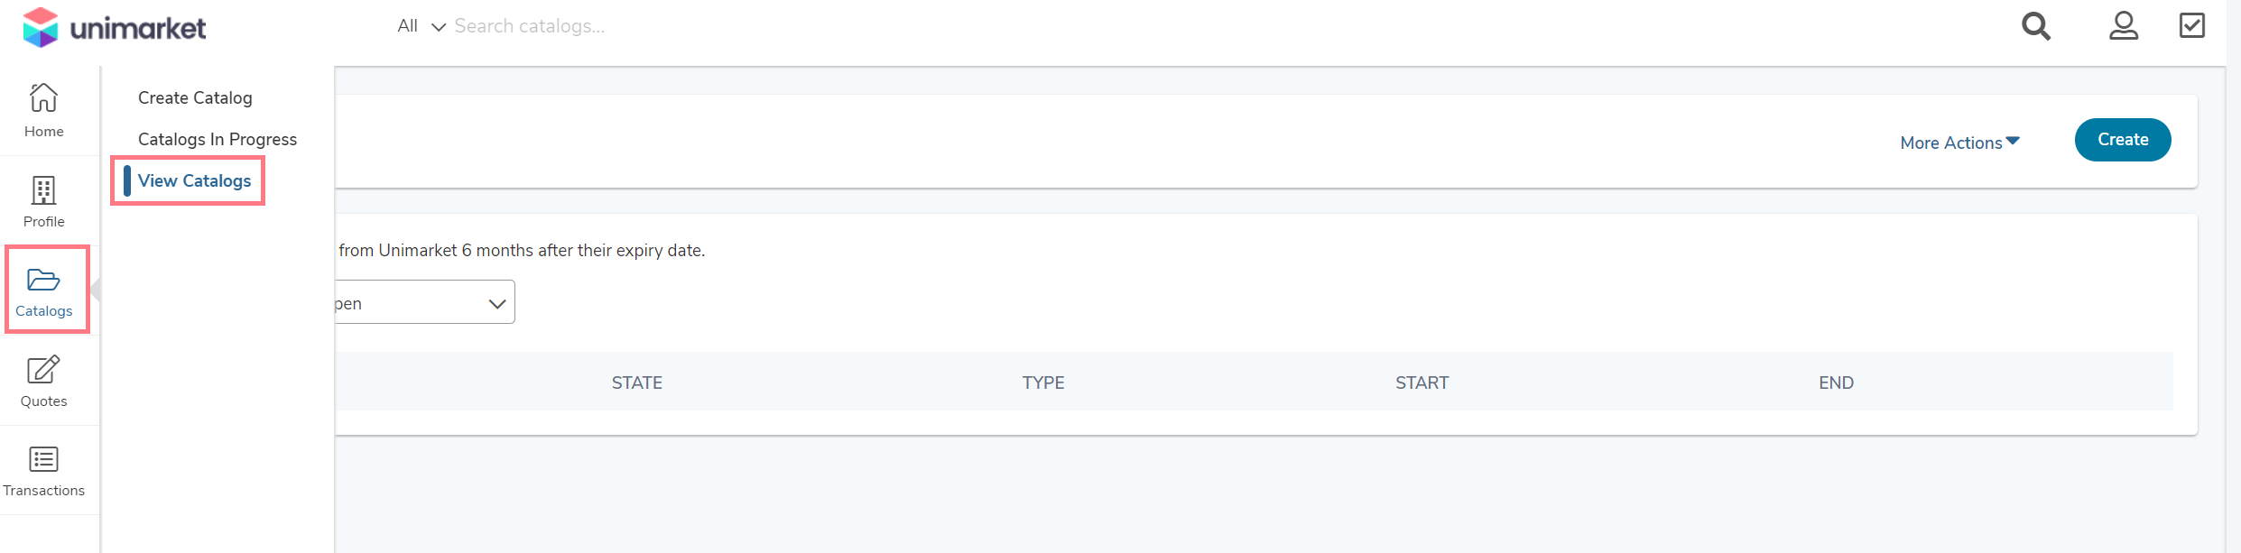Click the magnifying glass search icon
The image size is (2241, 553).
tap(2035, 26)
